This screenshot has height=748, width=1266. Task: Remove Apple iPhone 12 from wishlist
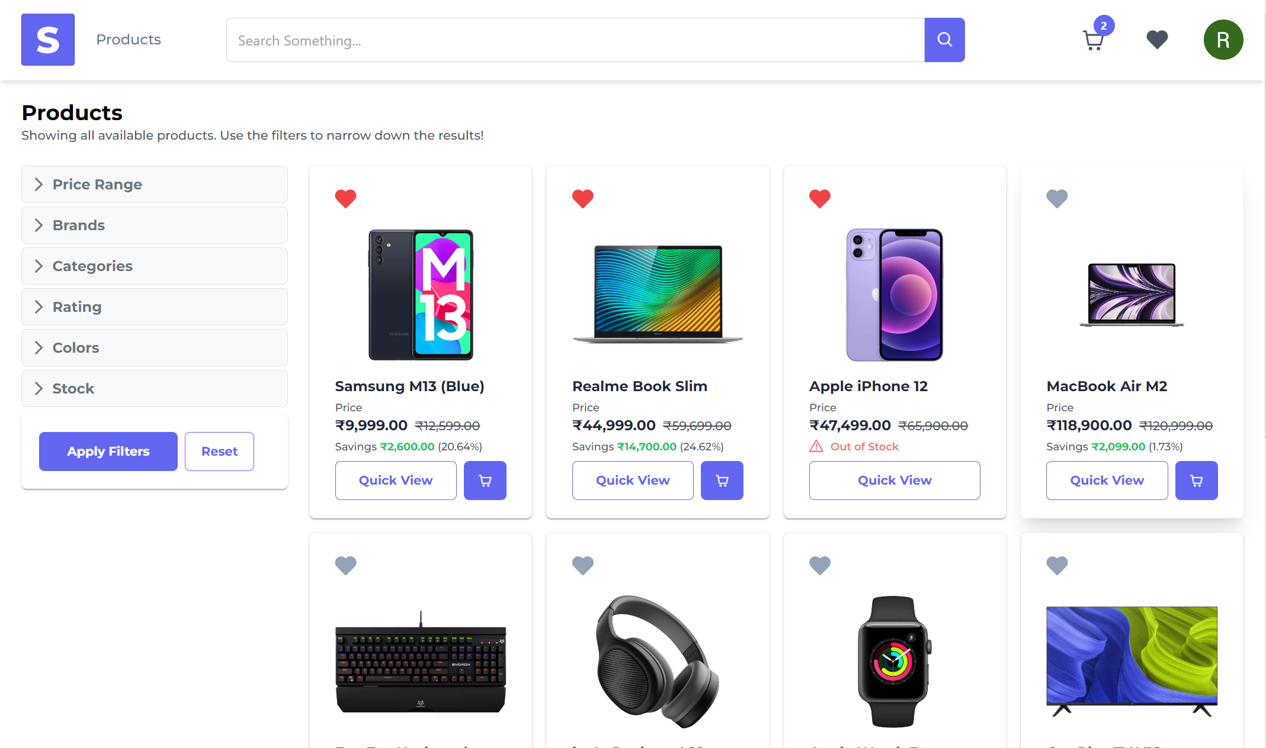click(820, 198)
